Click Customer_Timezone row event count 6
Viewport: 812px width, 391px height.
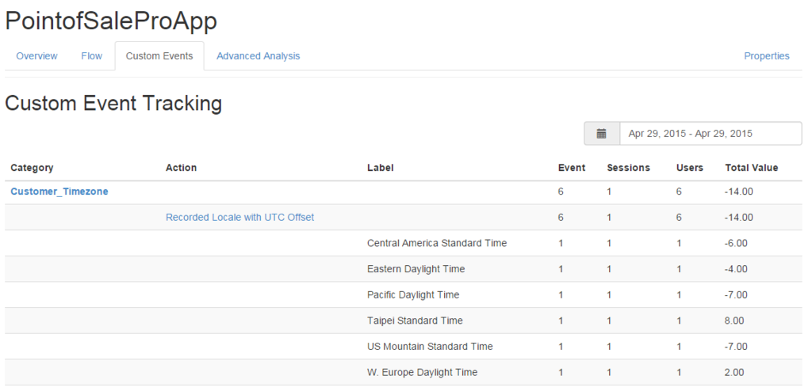[561, 192]
